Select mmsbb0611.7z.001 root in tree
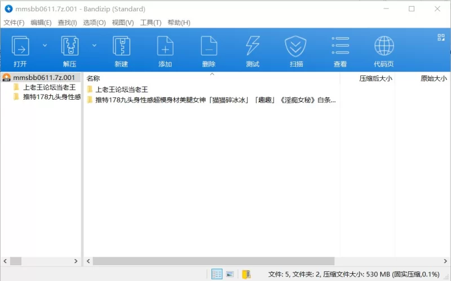 [x=41, y=78]
